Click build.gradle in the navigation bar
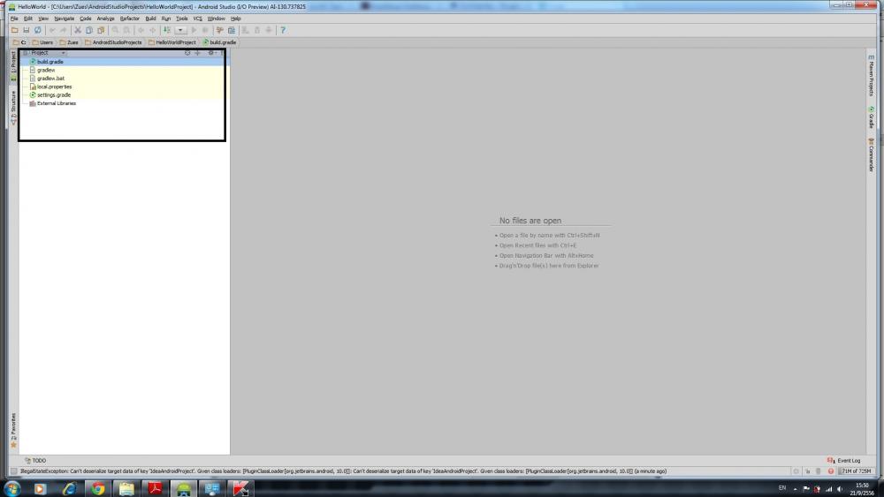 pos(219,42)
